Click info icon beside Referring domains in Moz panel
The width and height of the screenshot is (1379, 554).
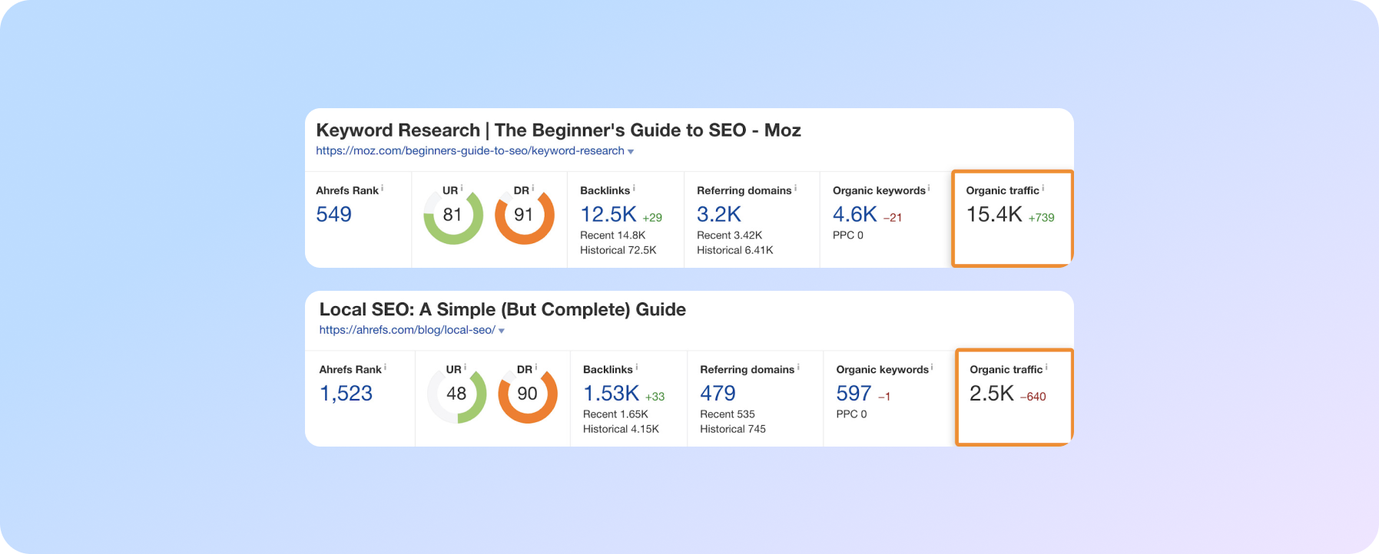(795, 188)
